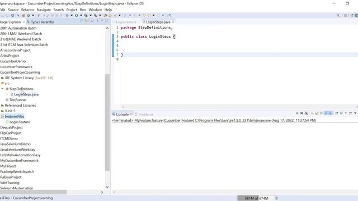The image size is (358, 201).
Task: Click the Coverage launch toolbar icon
Action: pyautogui.click(x=86, y=15)
